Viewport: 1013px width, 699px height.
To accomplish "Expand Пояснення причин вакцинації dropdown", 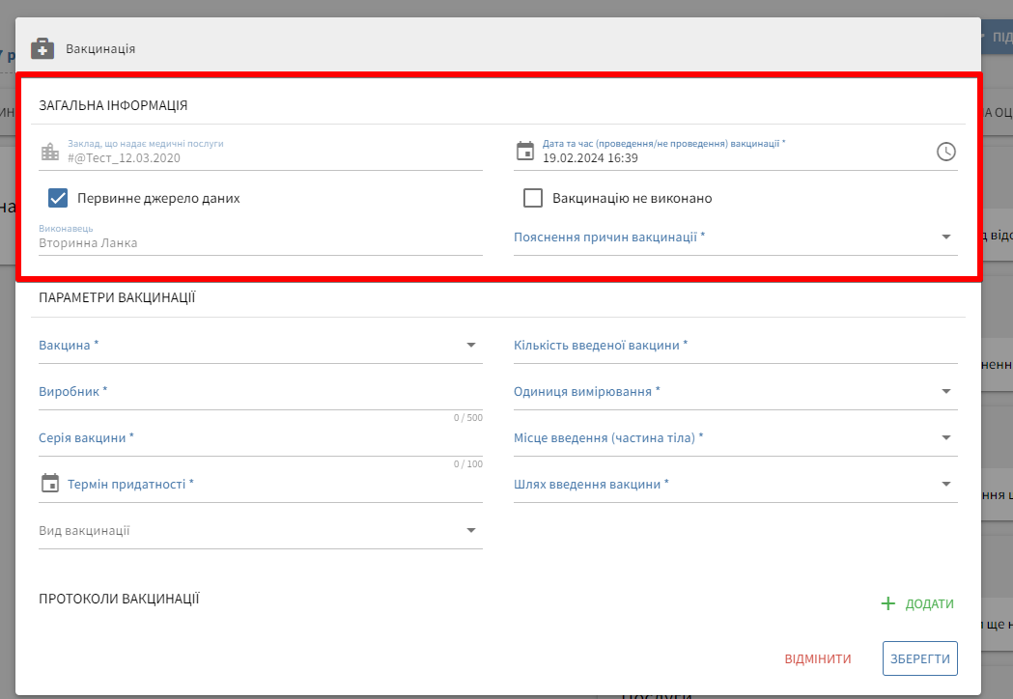I will click(945, 237).
